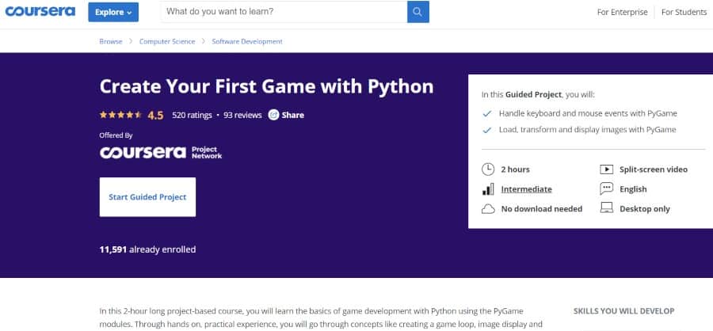The width and height of the screenshot is (713, 331).
Task: Click the speech bubble icon beside English
Action: [607, 188]
